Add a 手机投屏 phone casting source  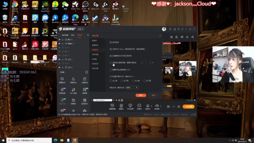coord(130,107)
